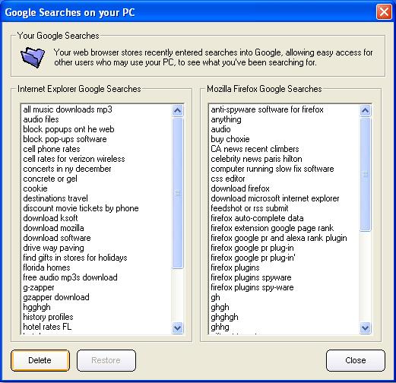Click up arrow of Firefox searches scrollbar
The height and width of the screenshot is (383, 396).
point(365,110)
